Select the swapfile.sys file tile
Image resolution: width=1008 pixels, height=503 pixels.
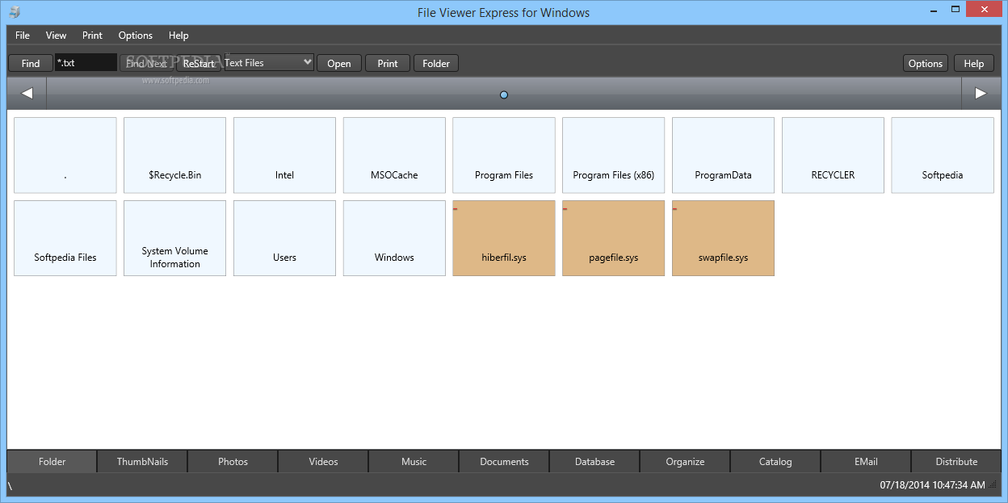(x=723, y=238)
